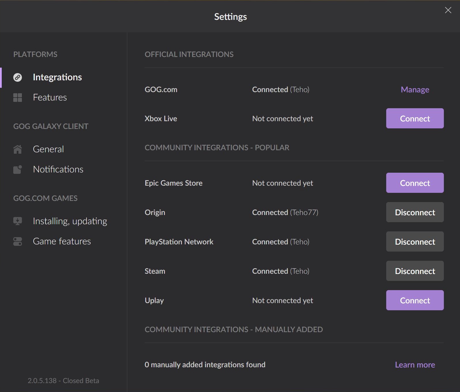Screen dimensions: 460x392
Task: Disconnect the Steam integration
Action: click(415, 271)
